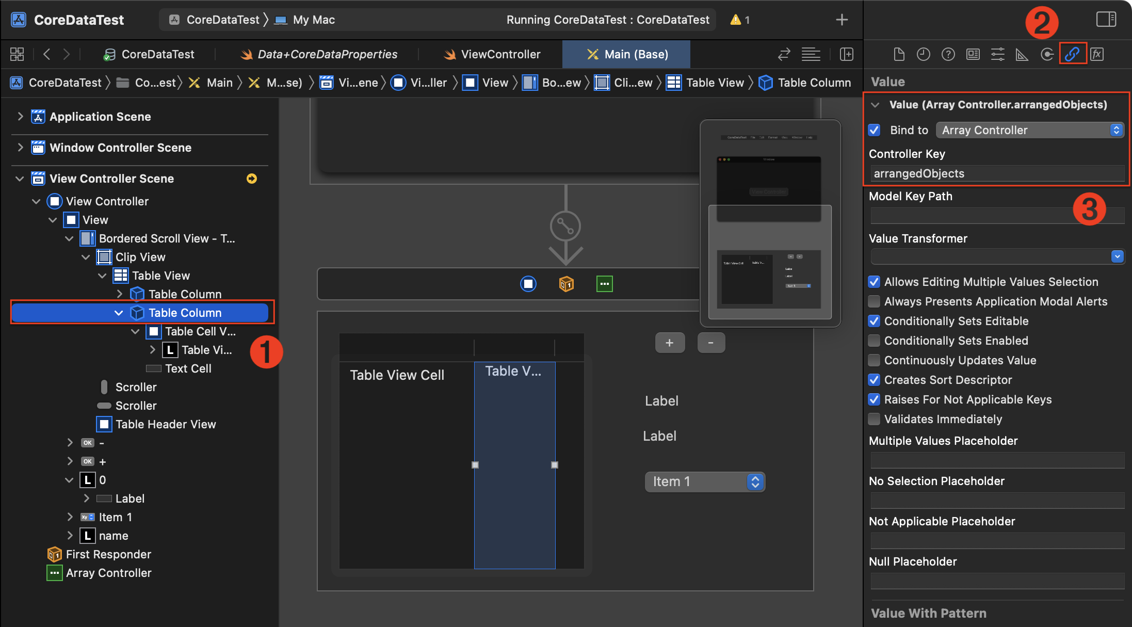Open the grid navigator icon
Screen dimensions: 1132x627
[x=17, y=54]
